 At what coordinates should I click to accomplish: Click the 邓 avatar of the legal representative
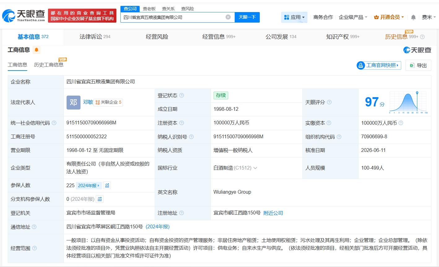[73, 102]
